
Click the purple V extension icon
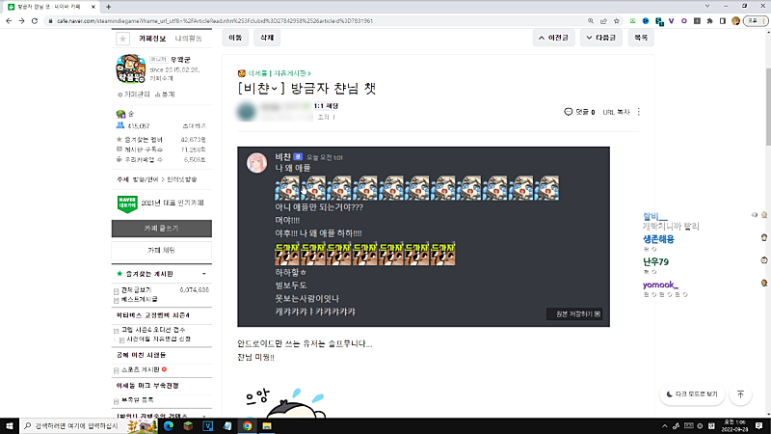click(x=671, y=21)
